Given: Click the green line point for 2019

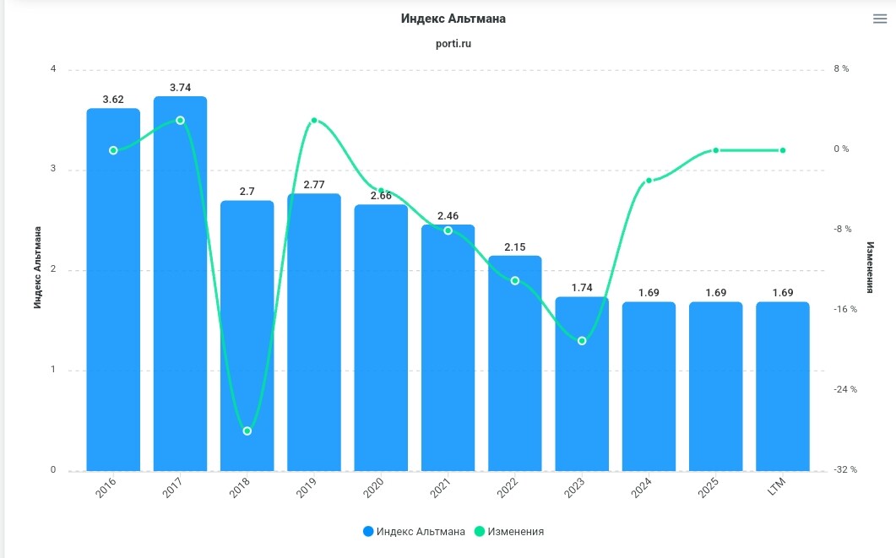Looking at the screenshot, I should [x=314, y=121].
